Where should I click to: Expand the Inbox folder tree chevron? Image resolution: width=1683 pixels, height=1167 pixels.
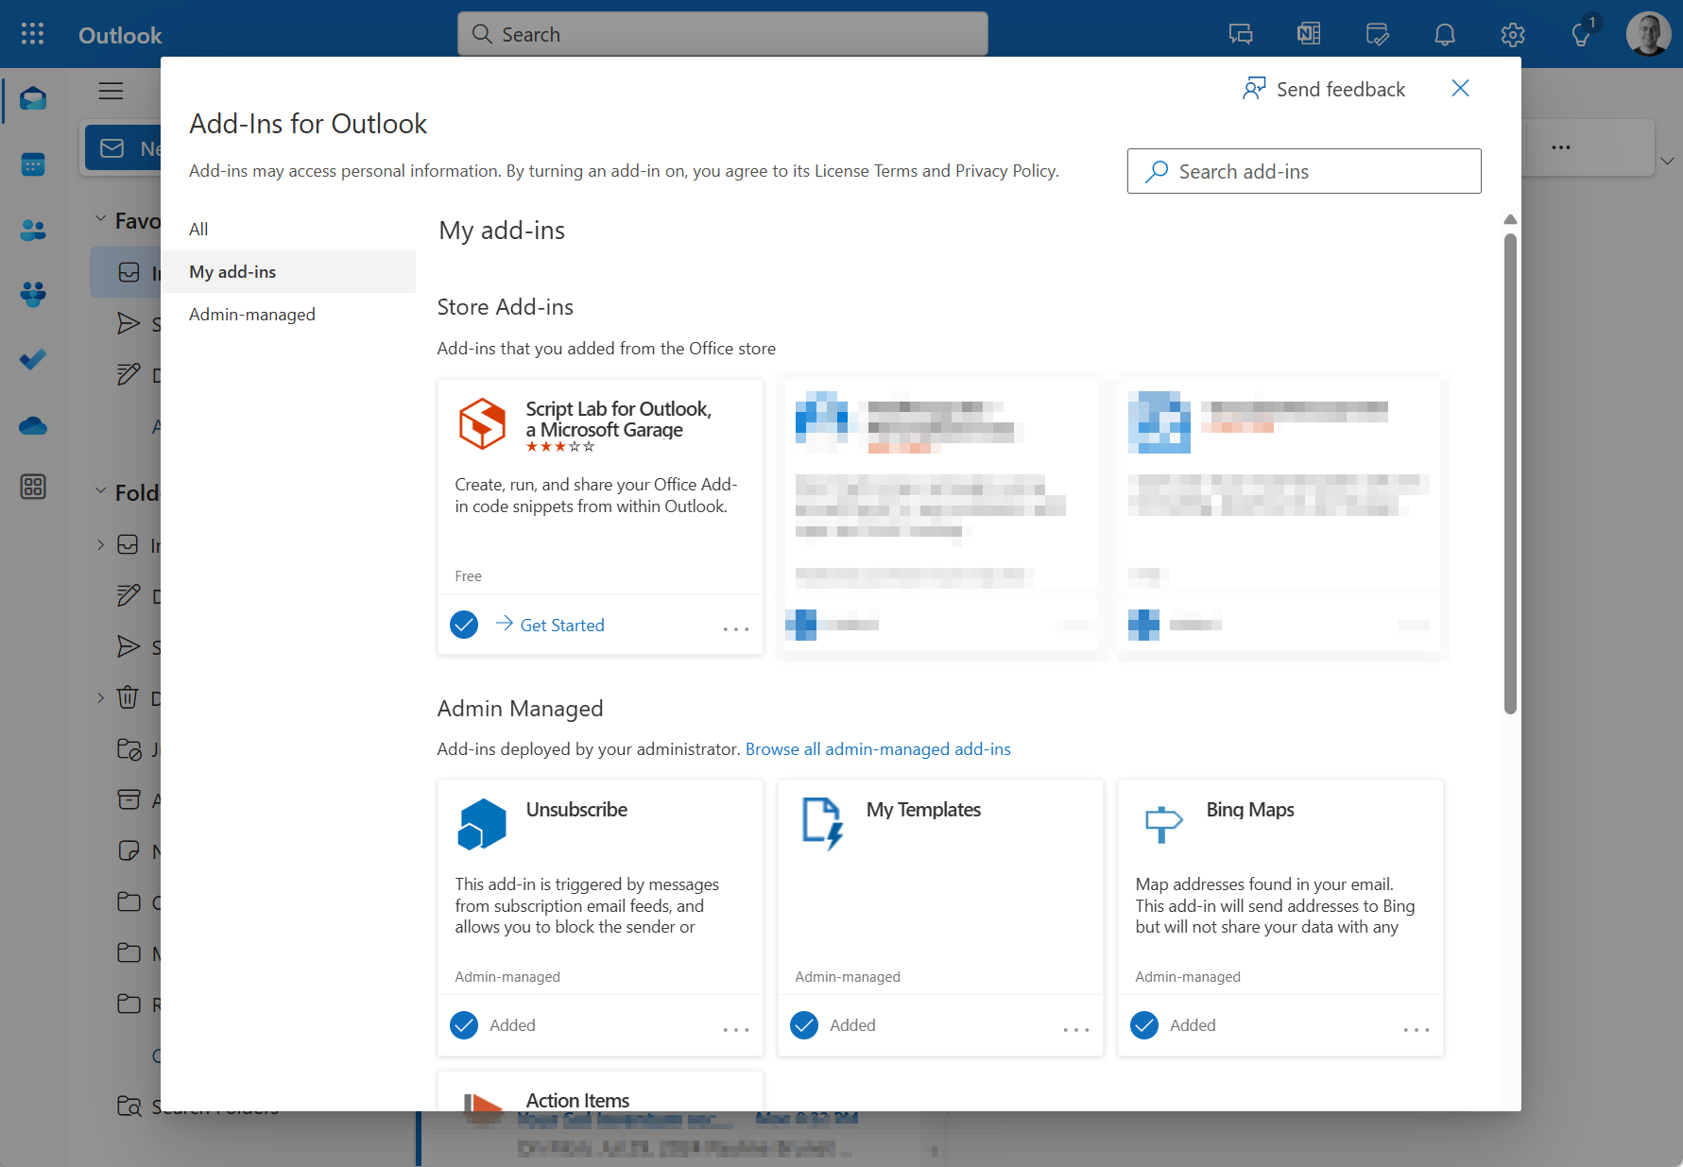pyautogui.click(x=101, y=545)
